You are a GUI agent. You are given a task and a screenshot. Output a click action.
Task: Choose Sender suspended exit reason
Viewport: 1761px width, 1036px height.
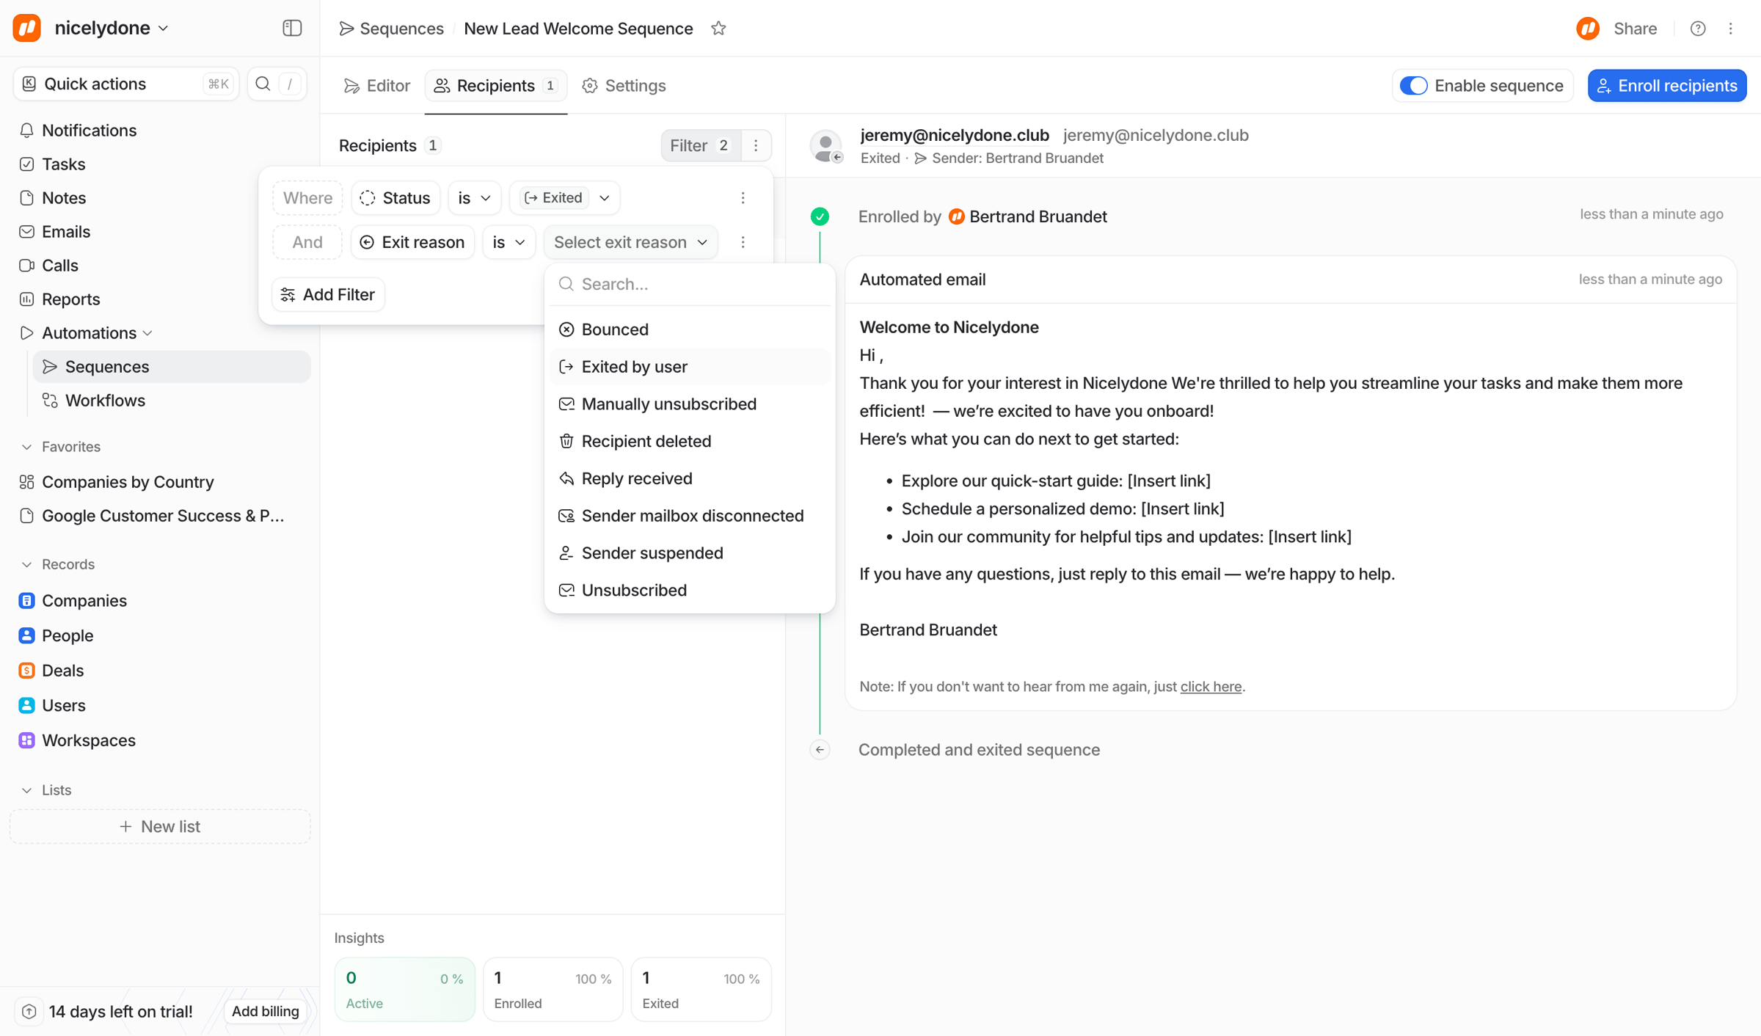[690, 552]
